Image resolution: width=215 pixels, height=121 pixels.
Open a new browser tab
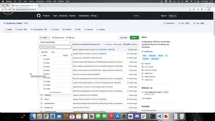(x=40, y=6)
